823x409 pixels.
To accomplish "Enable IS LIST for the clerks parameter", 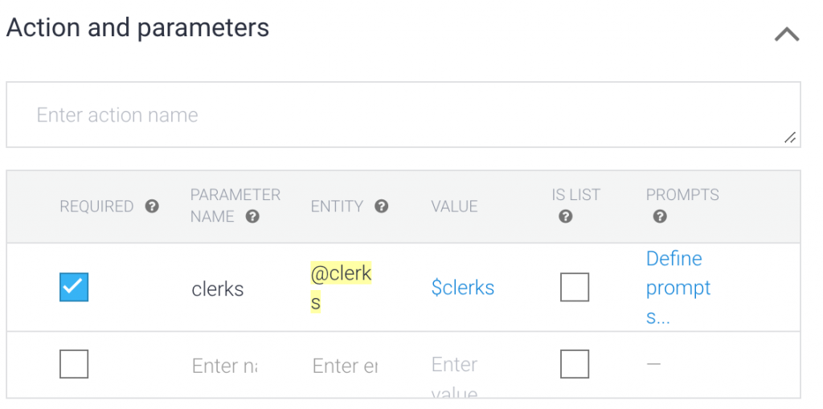I will [x=575, y=287].
